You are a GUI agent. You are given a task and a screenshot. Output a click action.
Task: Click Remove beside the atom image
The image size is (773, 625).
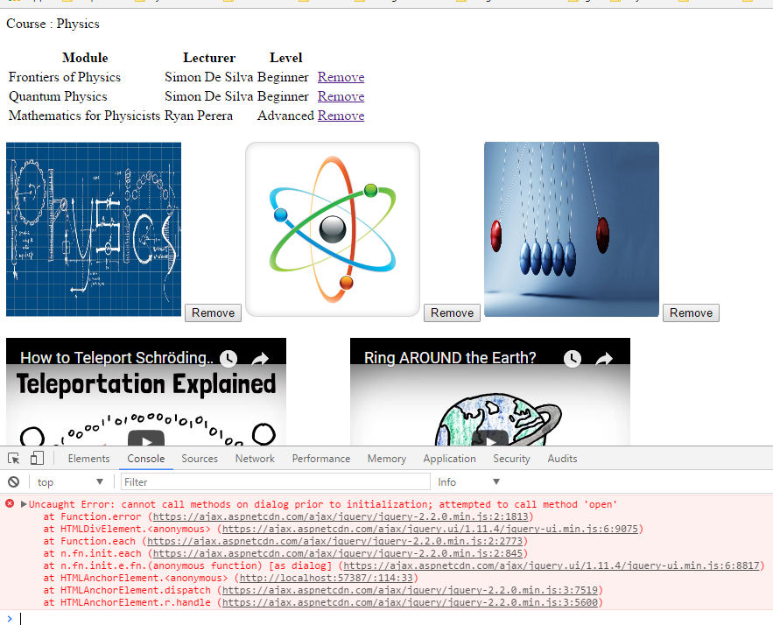coord(452,313)
